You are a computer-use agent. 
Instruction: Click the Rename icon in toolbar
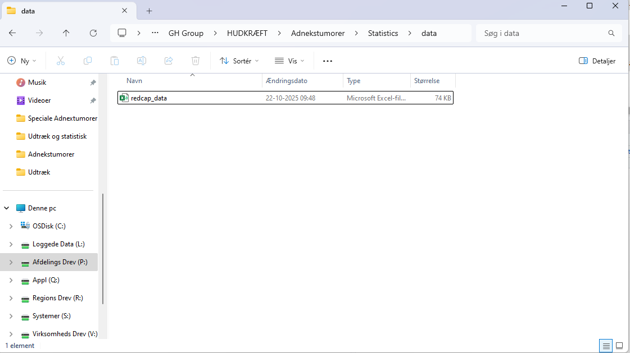[142, 61]
